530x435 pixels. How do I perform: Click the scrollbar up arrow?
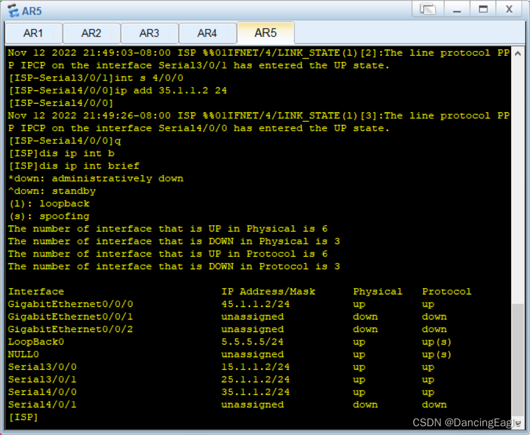click(x=517, y=53)
